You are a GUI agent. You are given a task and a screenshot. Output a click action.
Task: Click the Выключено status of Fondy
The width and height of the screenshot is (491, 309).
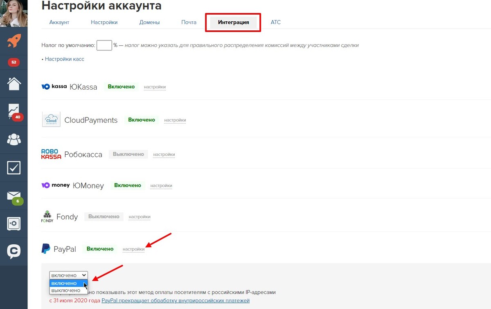[104, 217]
